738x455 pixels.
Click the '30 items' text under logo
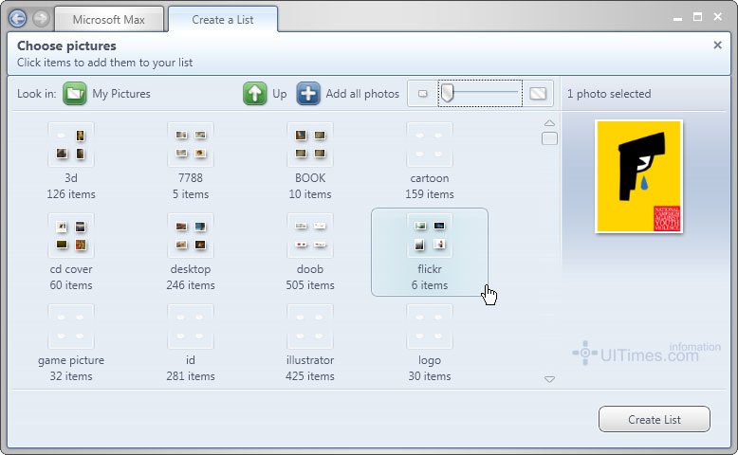(430, 376)
